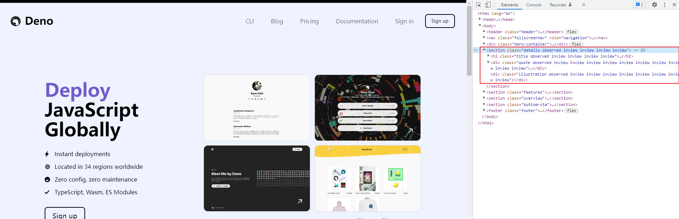
Task: Expand the section overview node
Action: pos(484,98)
